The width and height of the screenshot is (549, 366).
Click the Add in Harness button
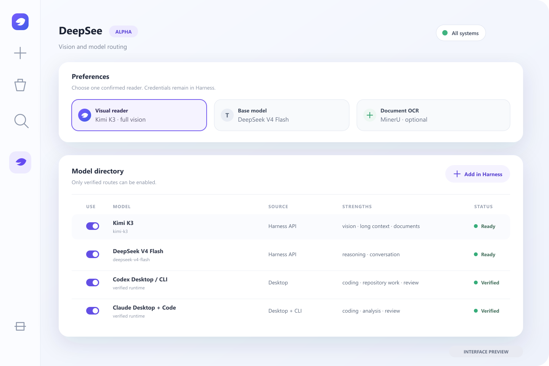click(x=478, y=174)
